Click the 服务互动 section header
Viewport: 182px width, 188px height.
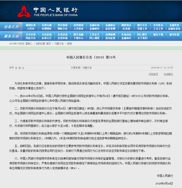(11, 36)
